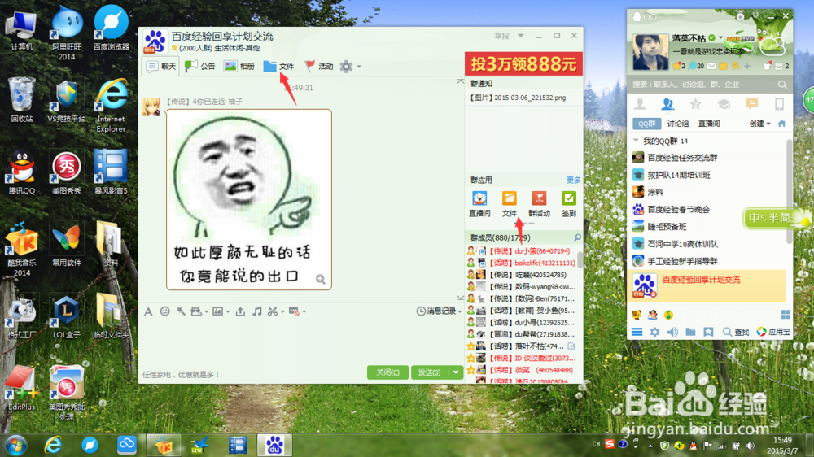
Task: Click the message shield icon in chat toolbar
Action: coord(294,311)
